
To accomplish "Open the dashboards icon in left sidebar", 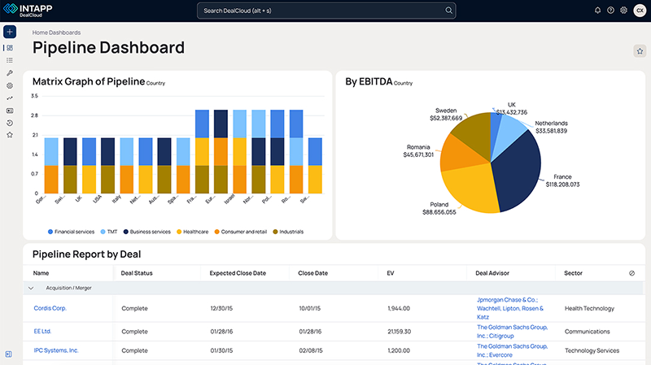I will (x=10, y=48).
